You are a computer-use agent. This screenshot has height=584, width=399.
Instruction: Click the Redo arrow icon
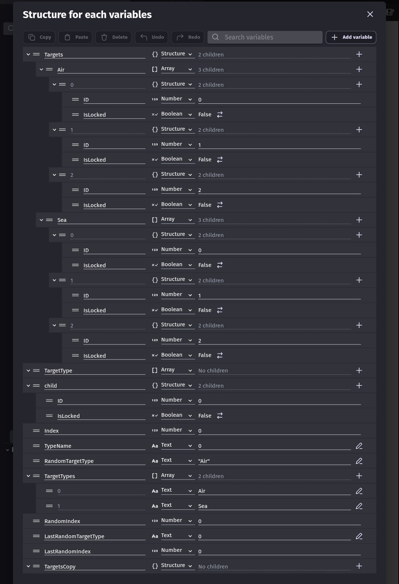(x=180, y=37)
